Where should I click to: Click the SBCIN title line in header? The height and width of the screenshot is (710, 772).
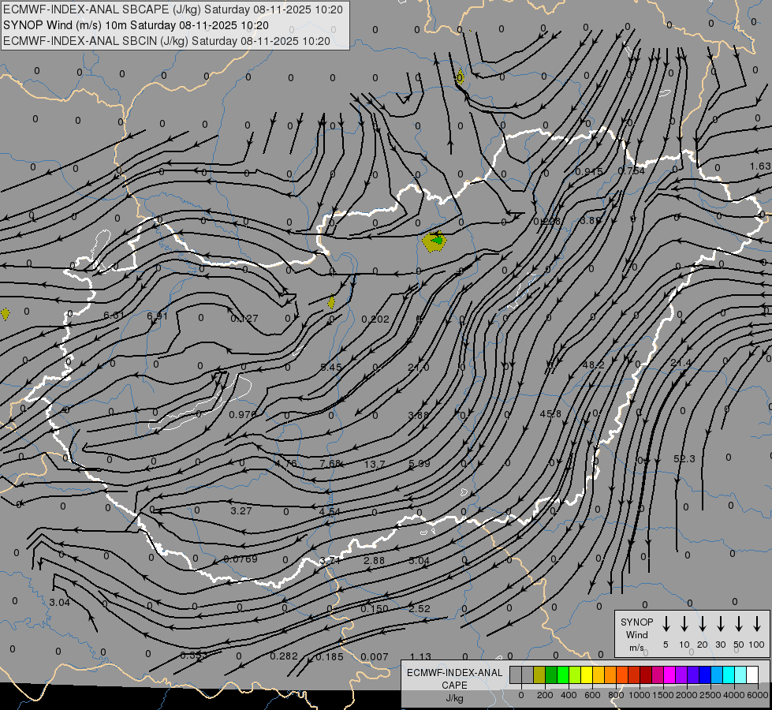click(166, 41)
